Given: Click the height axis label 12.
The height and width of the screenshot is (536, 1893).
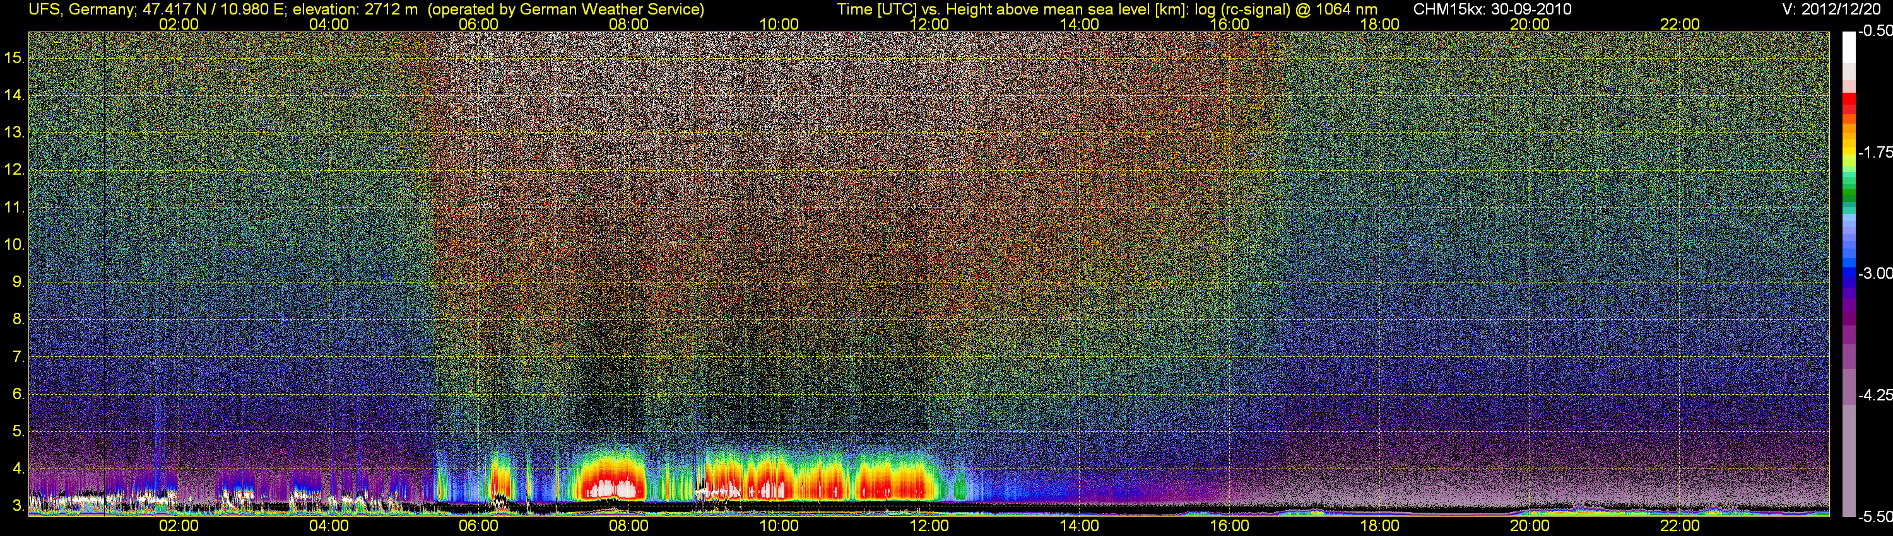Looking at the screenshot, I should click(x=15, y=170).
